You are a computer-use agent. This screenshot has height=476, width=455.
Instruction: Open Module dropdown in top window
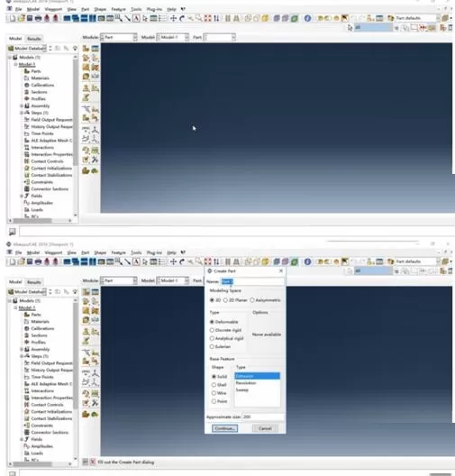(x=119, y=37)
